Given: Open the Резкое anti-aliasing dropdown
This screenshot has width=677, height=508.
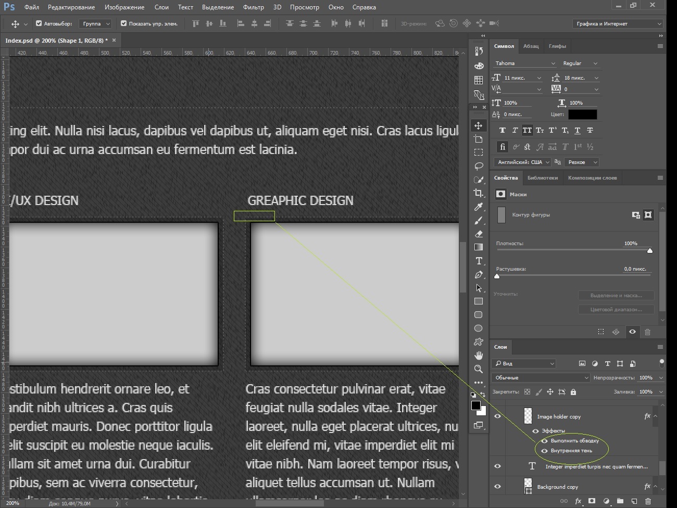Looking at the screenshot, I should [x=582, y=162].
